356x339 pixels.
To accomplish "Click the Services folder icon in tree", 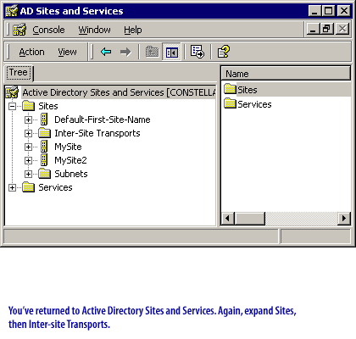I will (x=28, y=187).
